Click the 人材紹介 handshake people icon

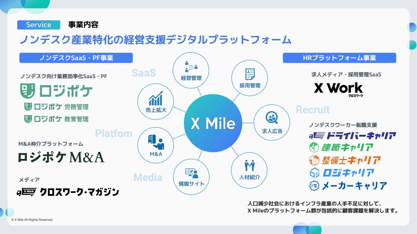249,166
